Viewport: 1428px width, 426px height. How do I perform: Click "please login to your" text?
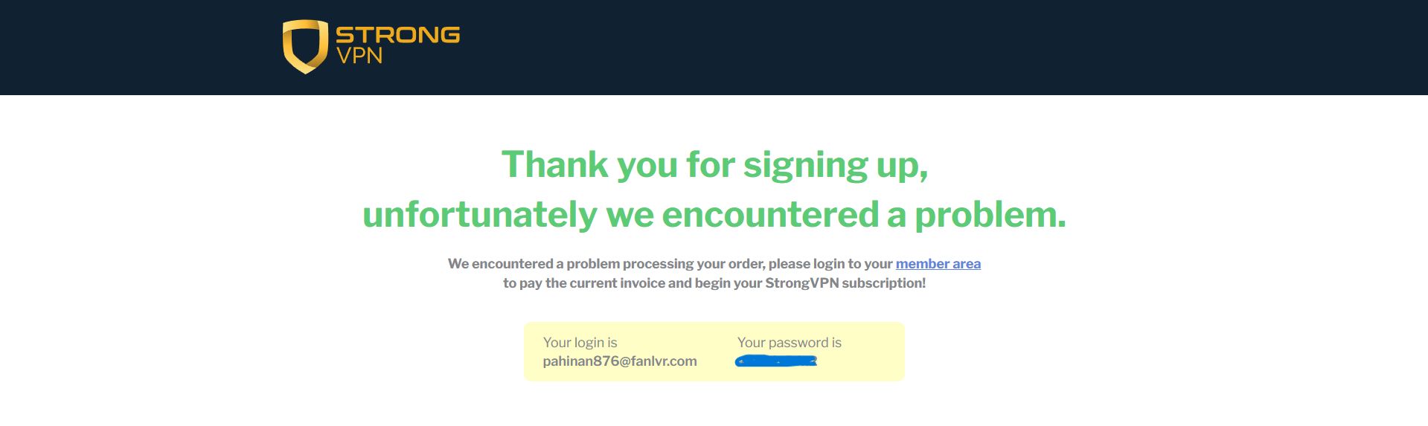point(830,264)
